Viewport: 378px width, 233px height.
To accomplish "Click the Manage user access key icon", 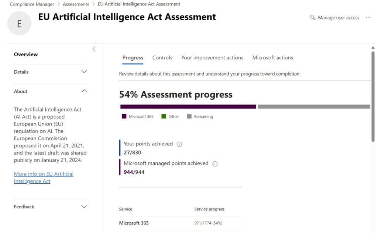I will tap(312, 17).
